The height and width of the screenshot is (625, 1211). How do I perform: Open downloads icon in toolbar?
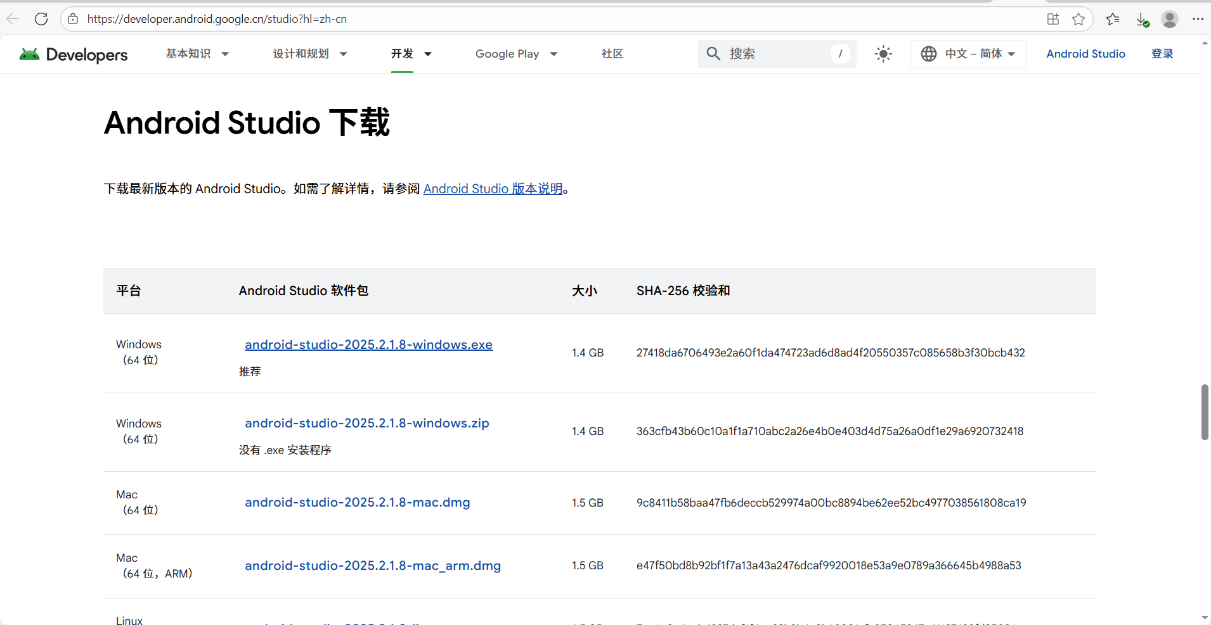point(1142,20)
